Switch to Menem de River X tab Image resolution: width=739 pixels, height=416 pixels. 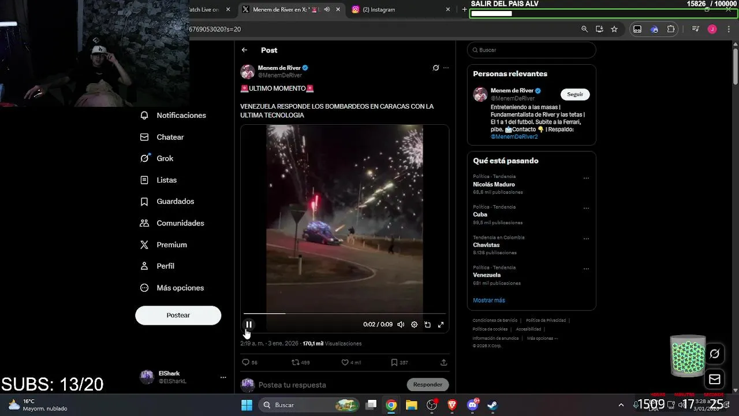coord(292,9)
